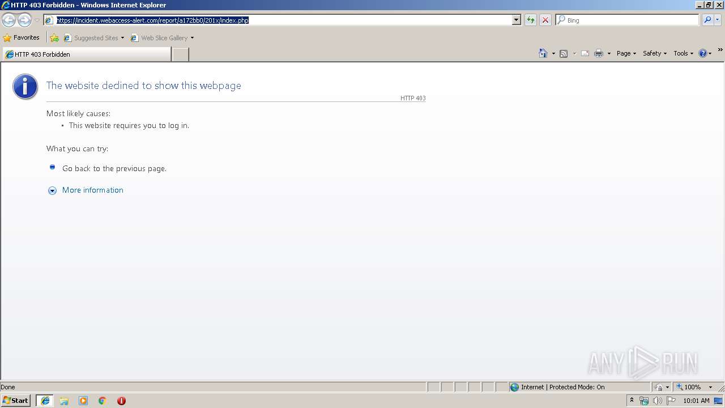725x408 pixels.
Task: Click the volume speaker tray icon
Action: click(657, 401)
